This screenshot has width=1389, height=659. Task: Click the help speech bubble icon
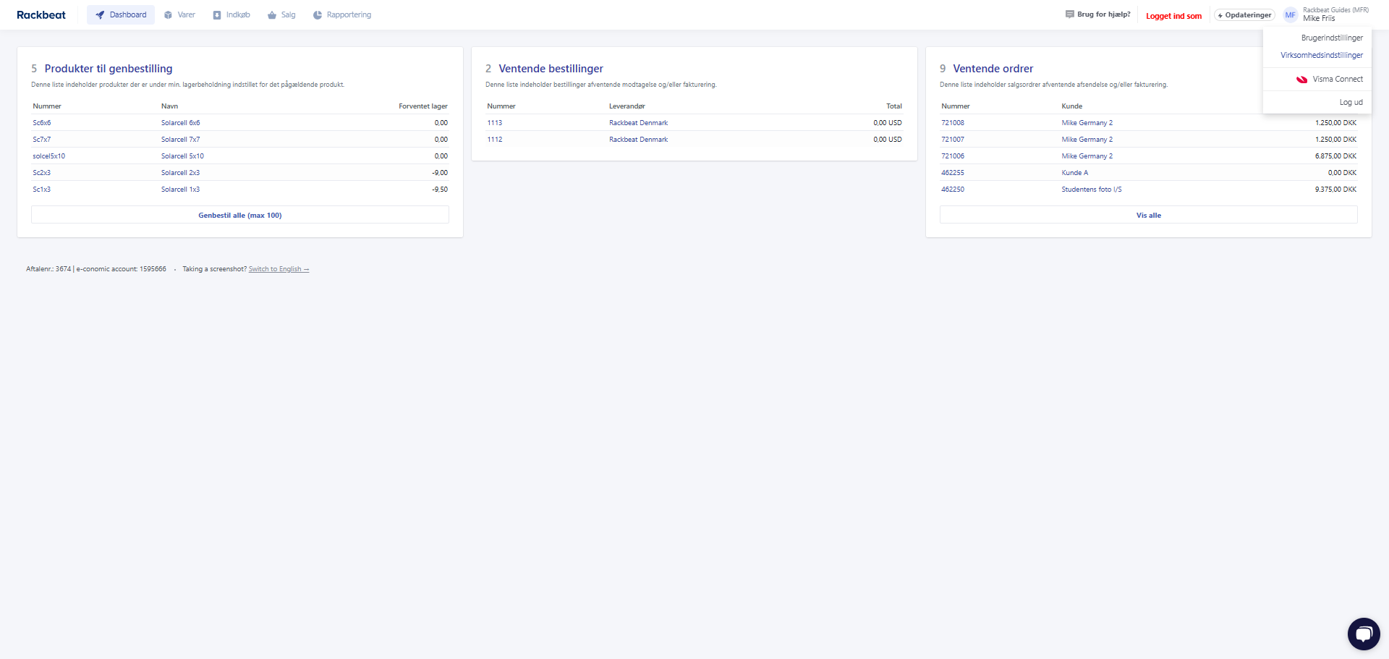coord(1069,14)
